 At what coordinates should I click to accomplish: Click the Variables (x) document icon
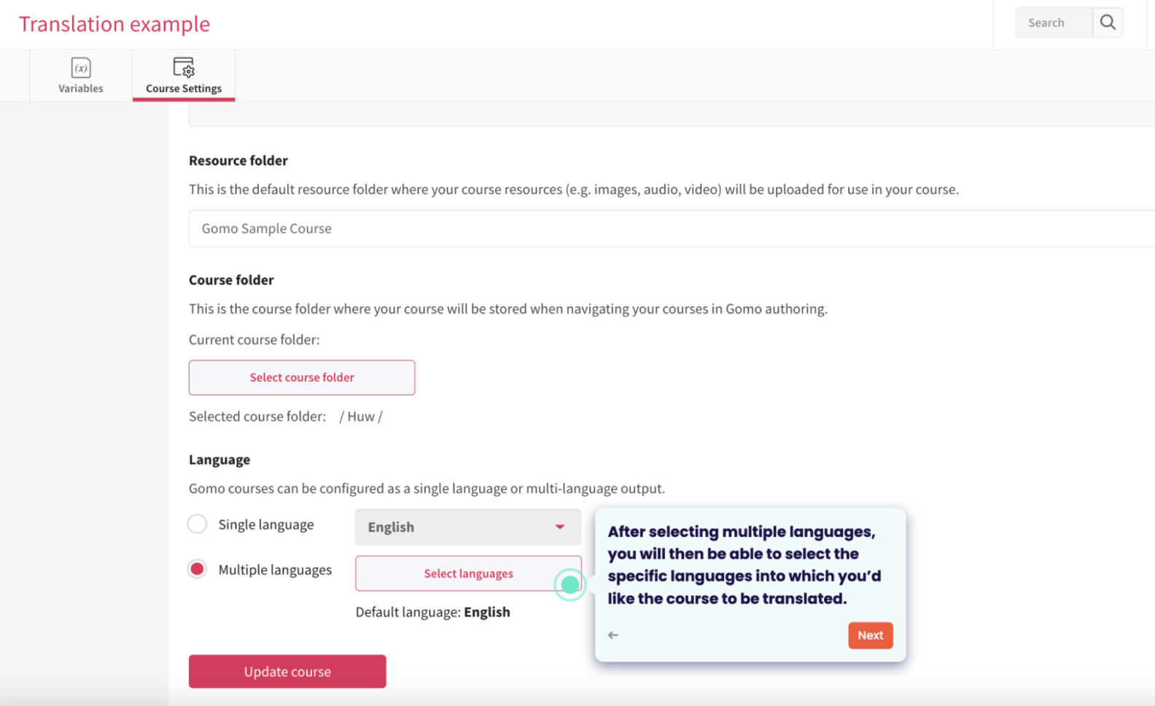click(80, 67)
